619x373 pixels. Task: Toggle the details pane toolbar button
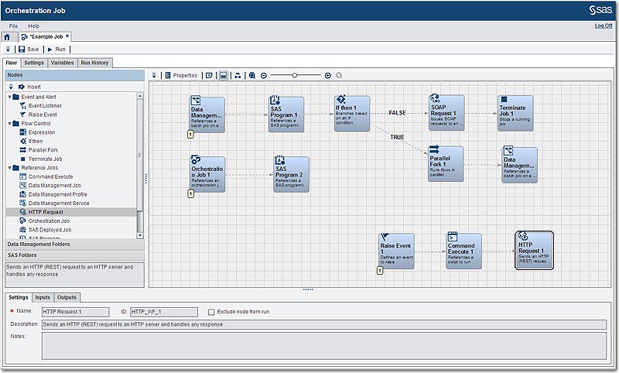[224, 75]
